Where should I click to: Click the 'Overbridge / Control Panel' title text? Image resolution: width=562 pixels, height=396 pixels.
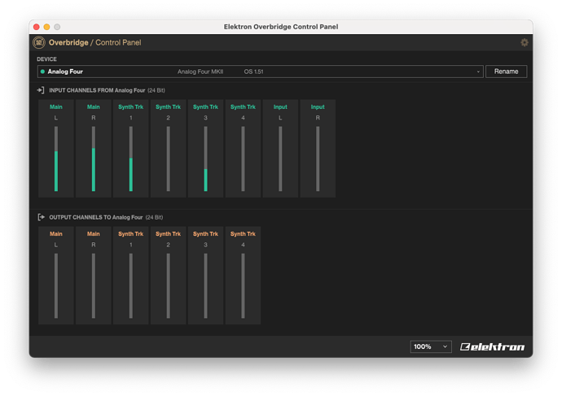95,42
